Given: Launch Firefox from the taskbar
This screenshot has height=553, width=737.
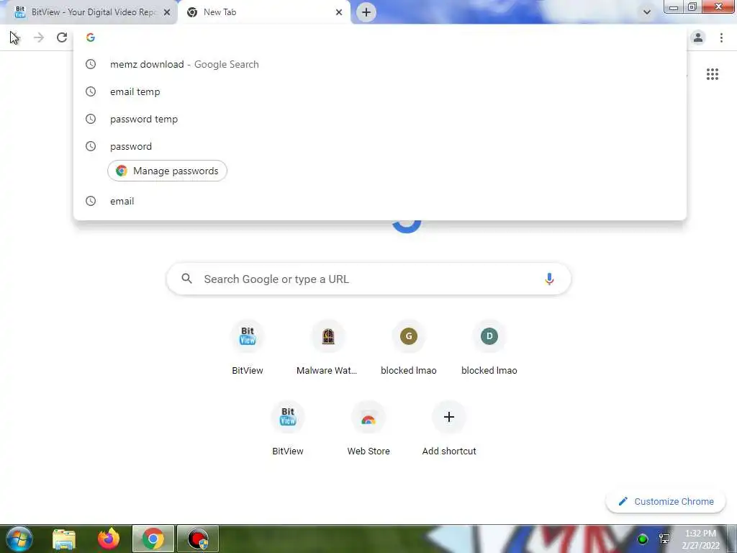Looking at the screenshot, I should 109,539.
